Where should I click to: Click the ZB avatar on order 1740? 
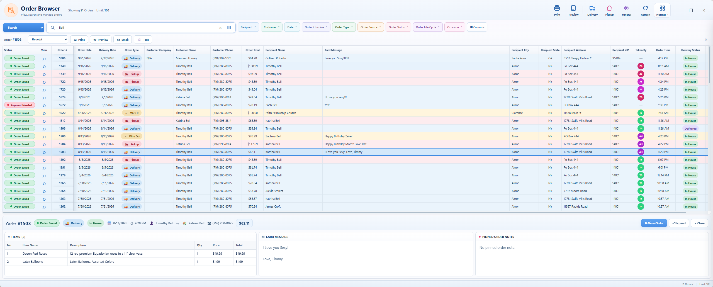click(x=641, y=66)
